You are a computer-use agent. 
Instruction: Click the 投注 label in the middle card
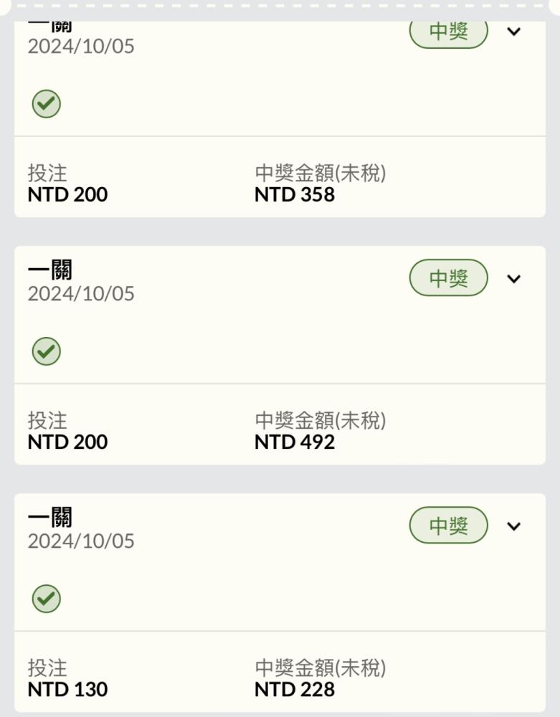pos(47,420)
